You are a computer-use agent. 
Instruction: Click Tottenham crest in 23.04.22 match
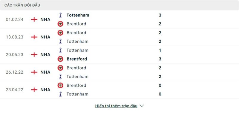[60, 94]
